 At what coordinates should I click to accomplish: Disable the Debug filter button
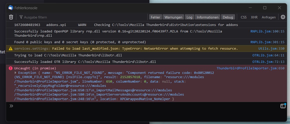coord(228,17)
